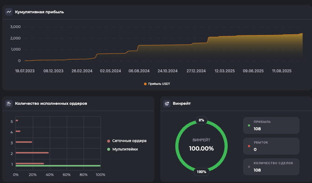Click the 100.00% winrate value in the donut center
The width and height of the screenshot is (312, 183).
201,149
